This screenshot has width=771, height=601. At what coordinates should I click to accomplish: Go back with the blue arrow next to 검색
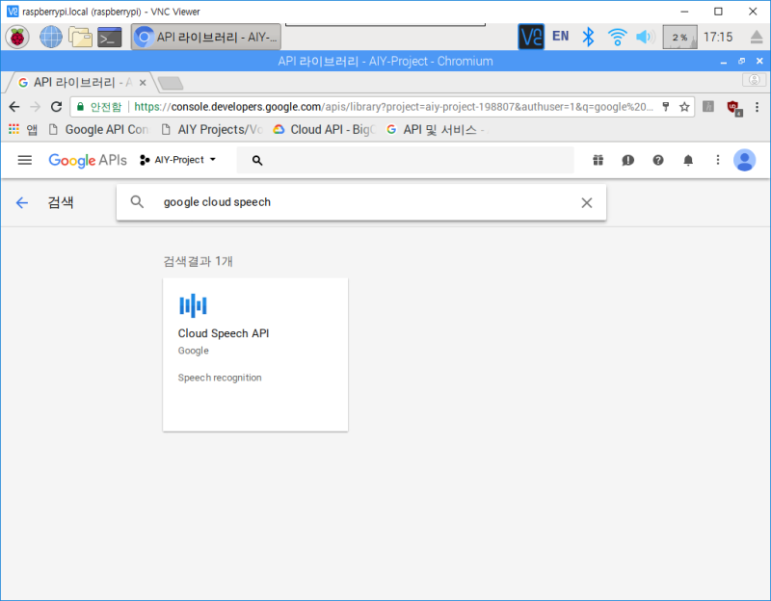click(22, 202)
